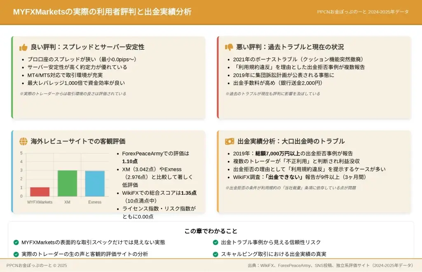The height and width of the screenshot is (272, 422).
Task: Select the 良い評判：スプレッドとサーバー安定性 heading
Action: tap(87, 47)
